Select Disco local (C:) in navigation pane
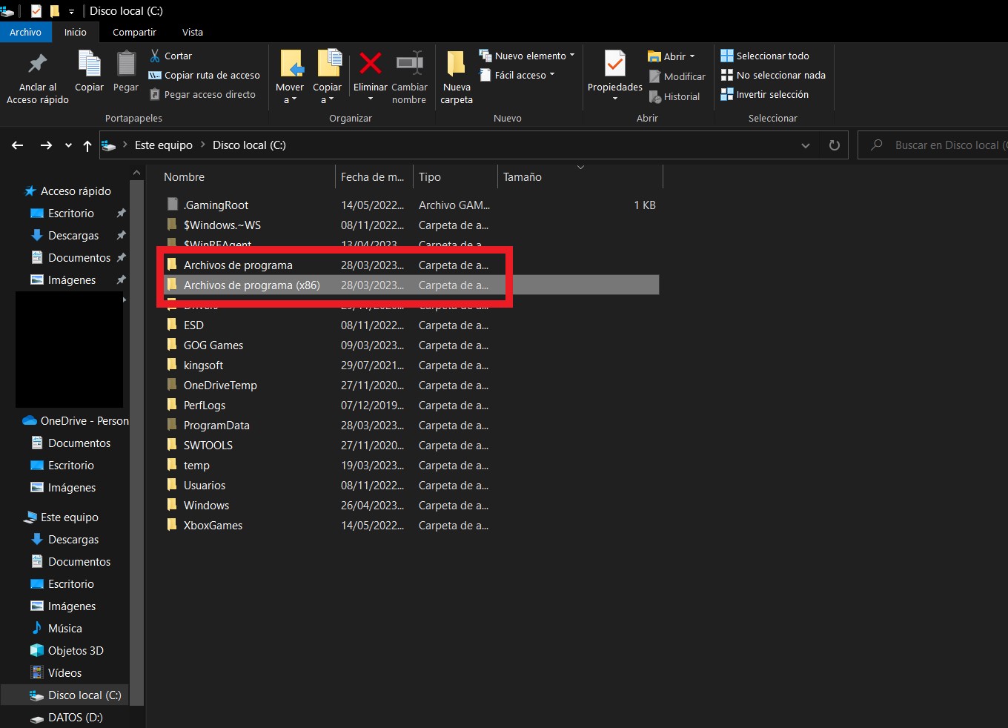This screenshot has width=1008, height=728. coord(64,695)
